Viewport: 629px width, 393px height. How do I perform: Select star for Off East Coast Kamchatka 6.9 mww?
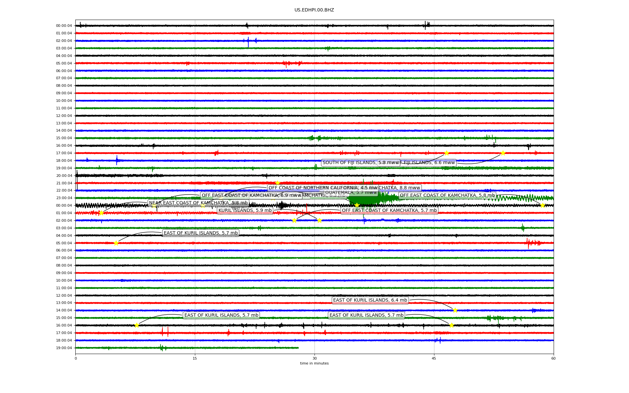pyautogui.click(x=154, y=205)
